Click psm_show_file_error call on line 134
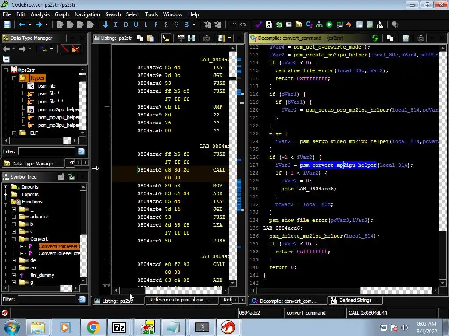 (x=298, y=220)
